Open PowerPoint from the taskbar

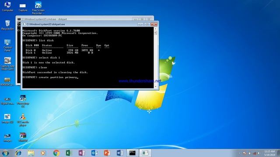pyautogui.click(x=107, y=153)
